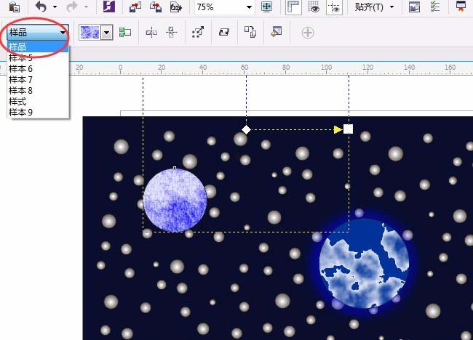The width and height of the screenshot is (473, 340).
Task: Click the checklist icon in the top toolbar
Action: [434, 7]
